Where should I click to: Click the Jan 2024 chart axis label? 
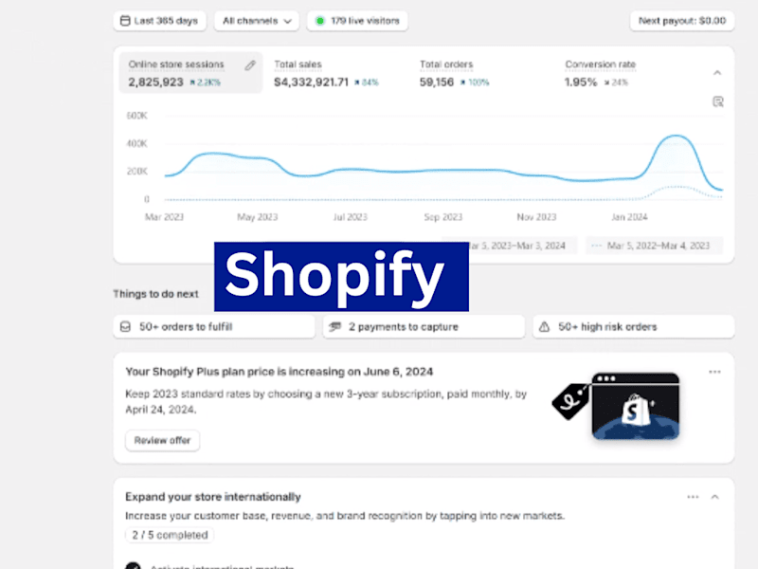(x=629, y=217)
